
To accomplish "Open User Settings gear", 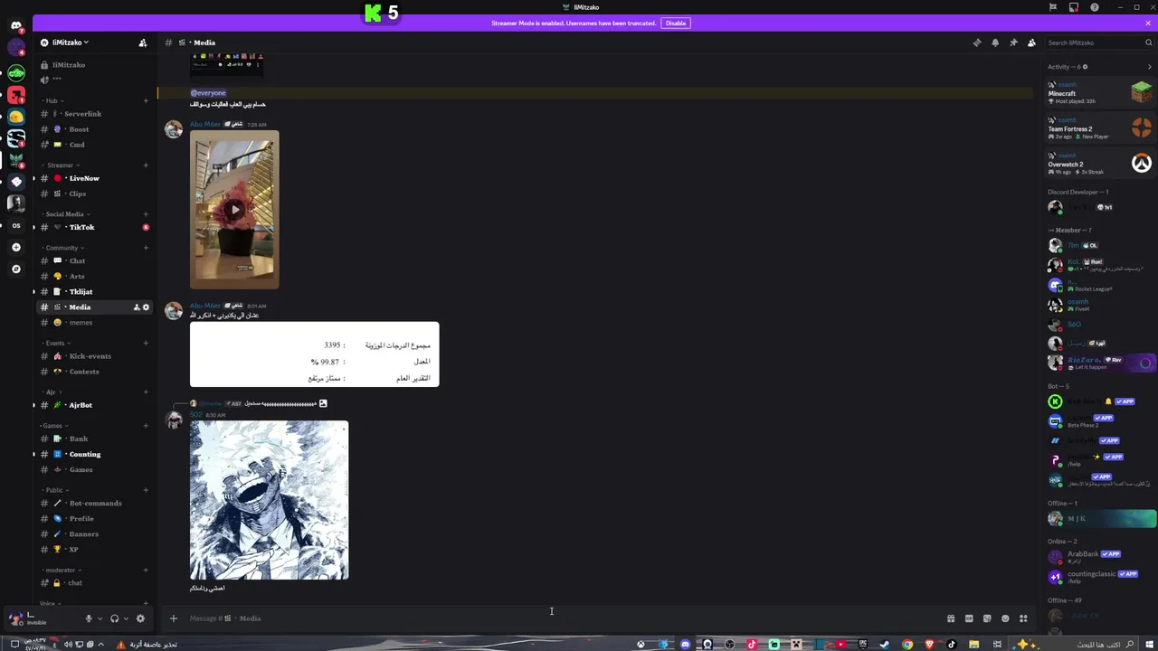I will (x=140, y=618).
